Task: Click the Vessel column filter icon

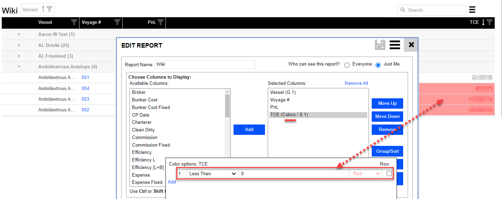Action: pyautogui.click(x=74, y=22)
